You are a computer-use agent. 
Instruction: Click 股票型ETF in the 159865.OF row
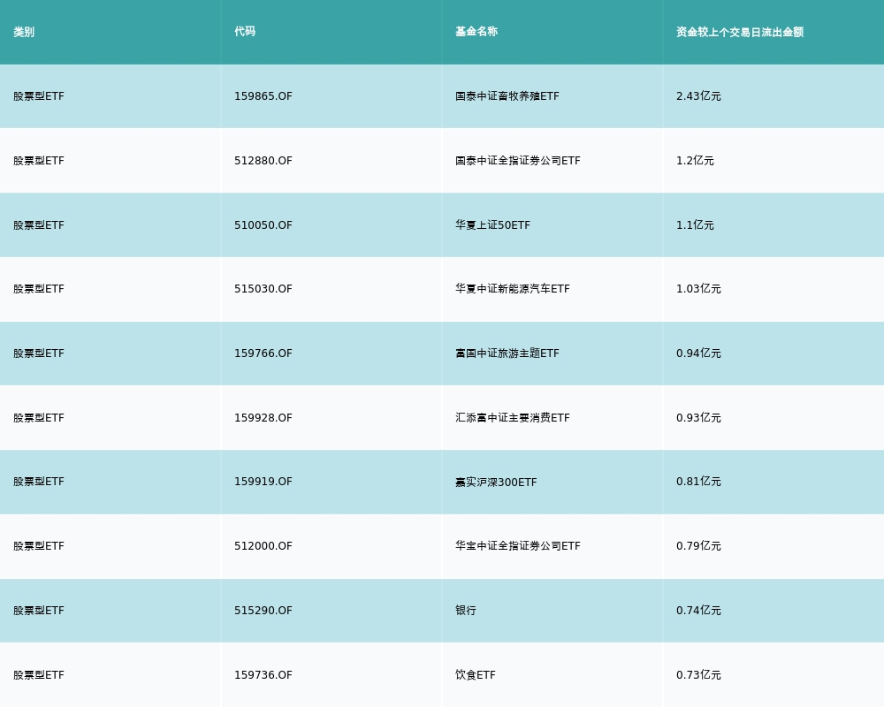pos(39,96)
